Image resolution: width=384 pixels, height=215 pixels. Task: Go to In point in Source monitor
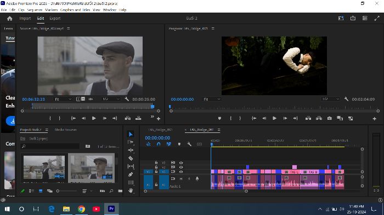click(73, 118)
